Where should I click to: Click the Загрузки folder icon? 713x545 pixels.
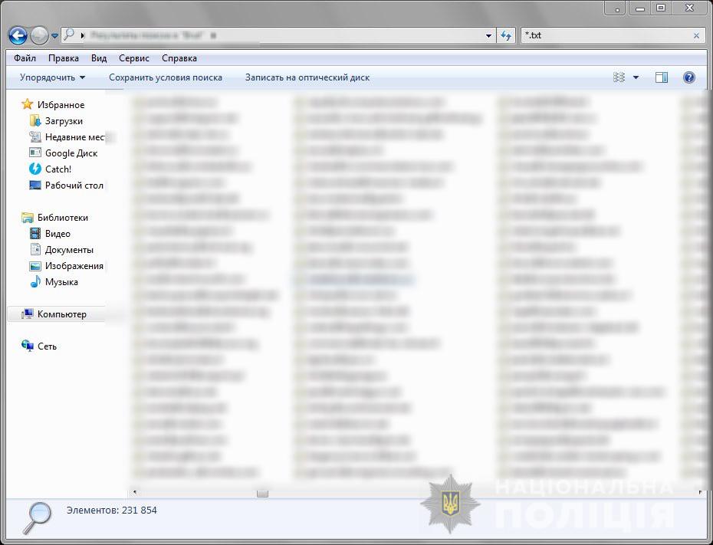[35, 120]
